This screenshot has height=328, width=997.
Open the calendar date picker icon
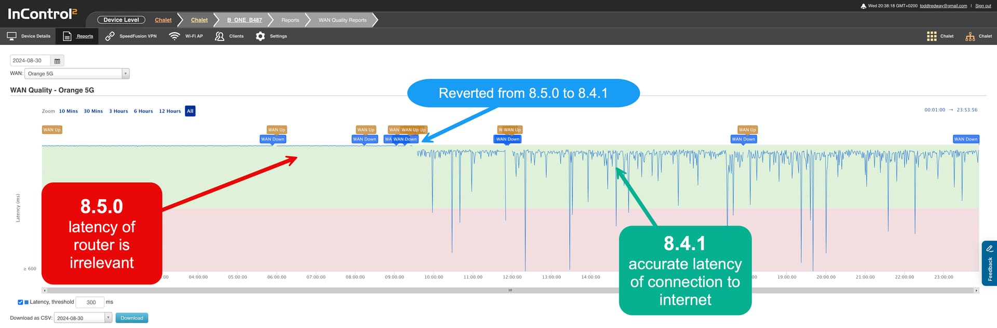[57, 61]
